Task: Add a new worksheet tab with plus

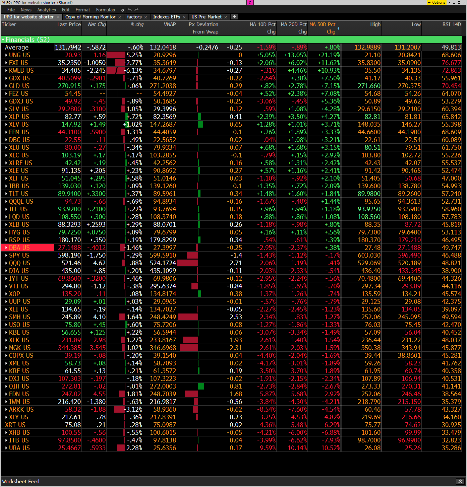Action: [234, 16]
